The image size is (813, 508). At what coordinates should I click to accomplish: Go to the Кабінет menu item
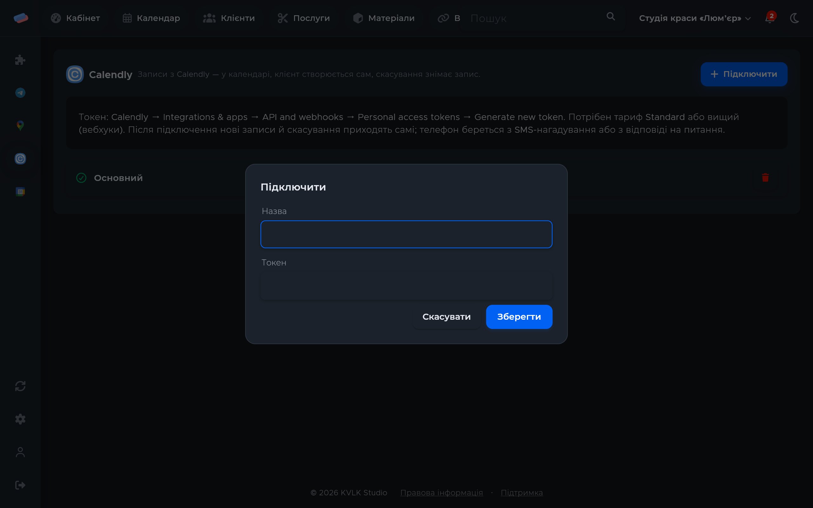click(x=75, y=18)
